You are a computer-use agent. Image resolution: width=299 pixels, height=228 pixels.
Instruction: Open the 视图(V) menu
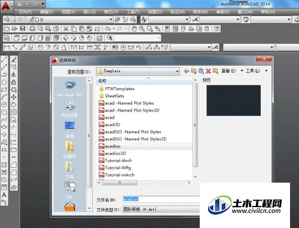tap(68, 12)
